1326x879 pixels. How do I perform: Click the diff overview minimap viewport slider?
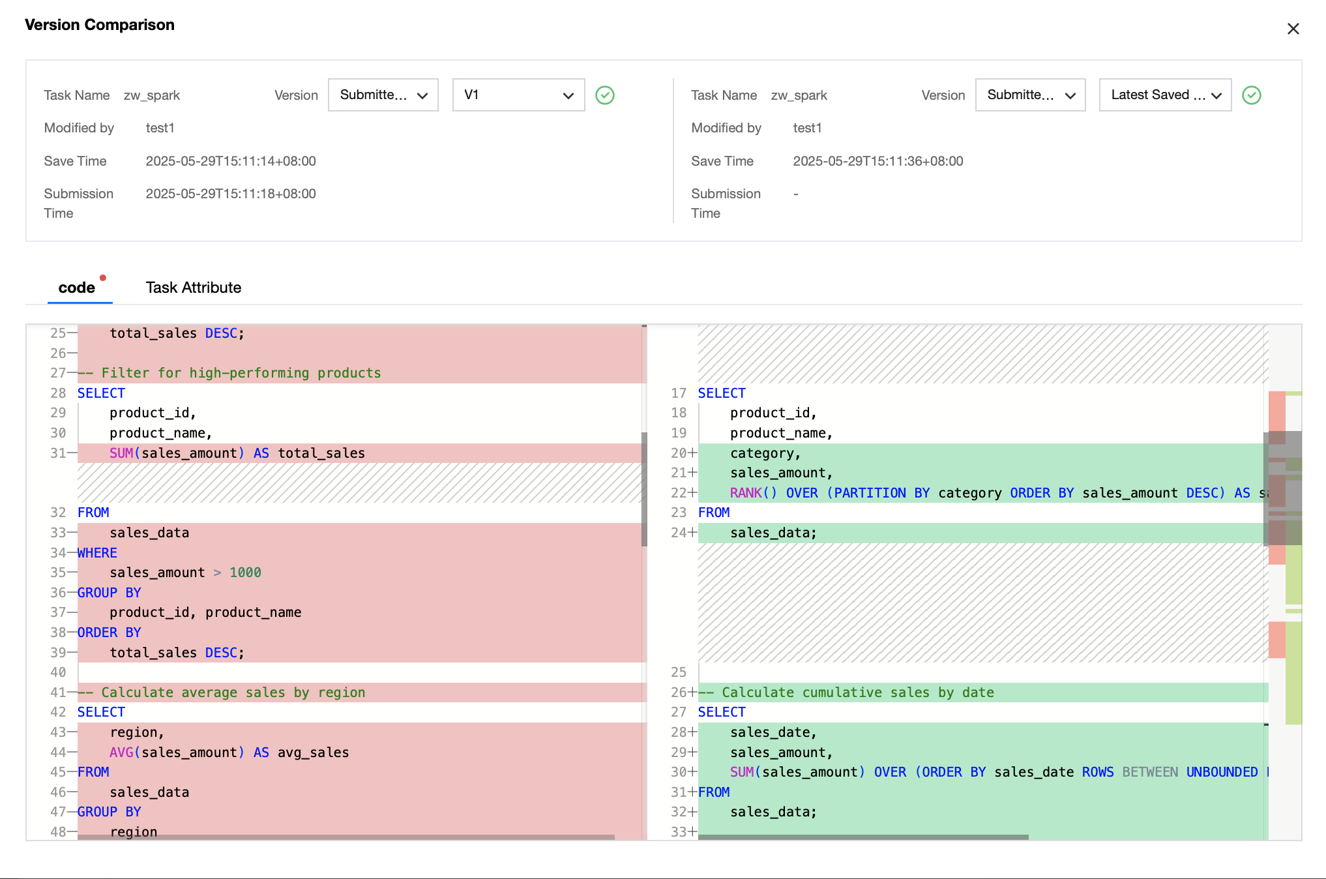pos(1282,488)
